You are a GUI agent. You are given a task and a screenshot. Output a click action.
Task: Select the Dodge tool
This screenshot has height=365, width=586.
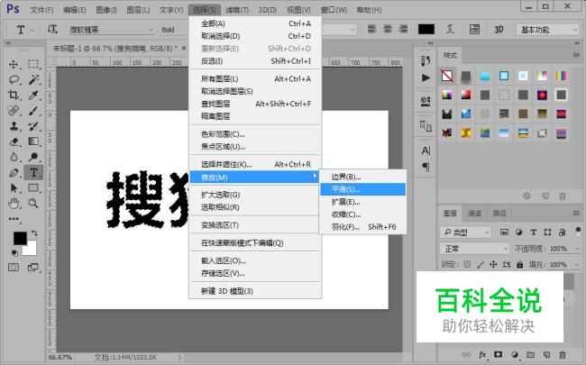(33, 157)
